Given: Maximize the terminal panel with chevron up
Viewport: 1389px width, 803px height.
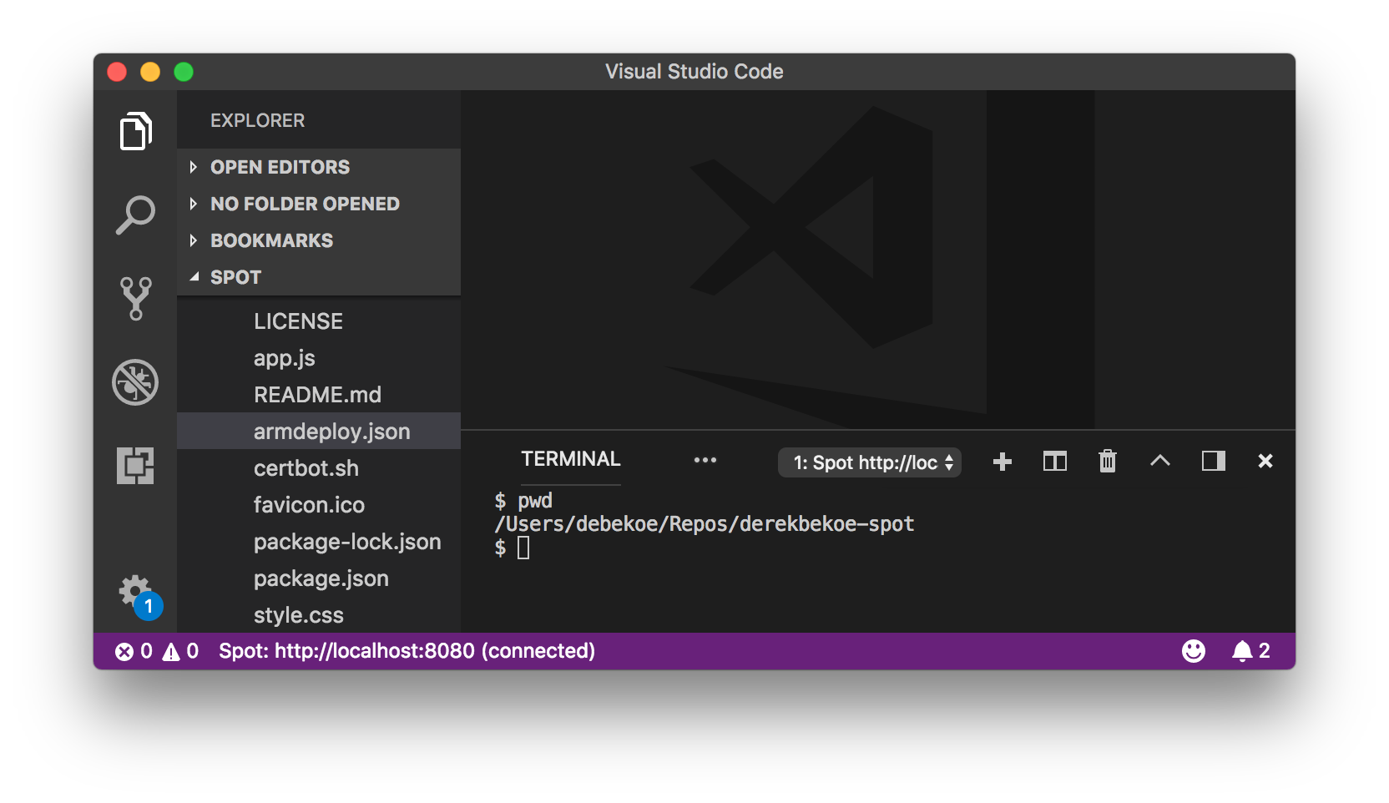Looking at the screenshot, I should pyautogui.click(x=1160, y=461).
